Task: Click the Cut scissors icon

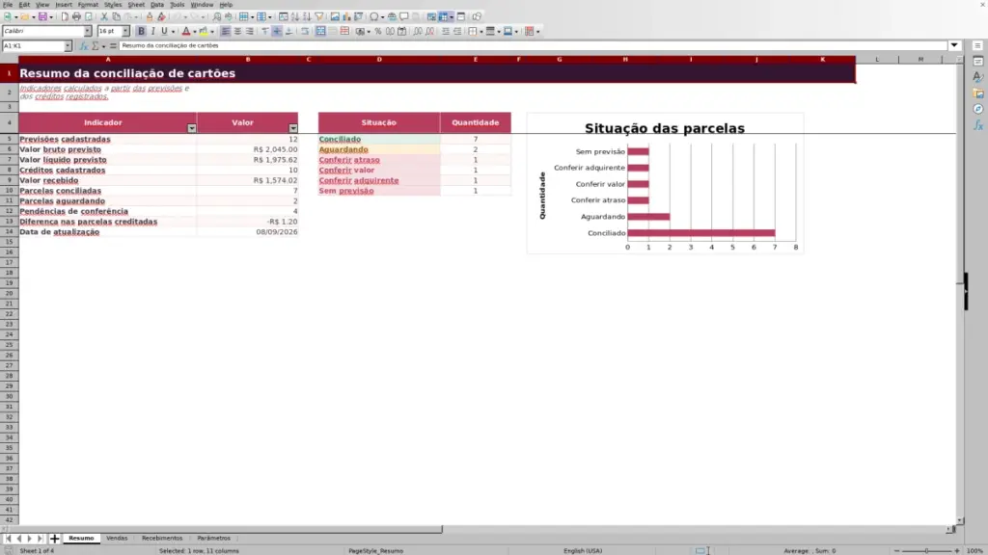Action: [104, 17]
